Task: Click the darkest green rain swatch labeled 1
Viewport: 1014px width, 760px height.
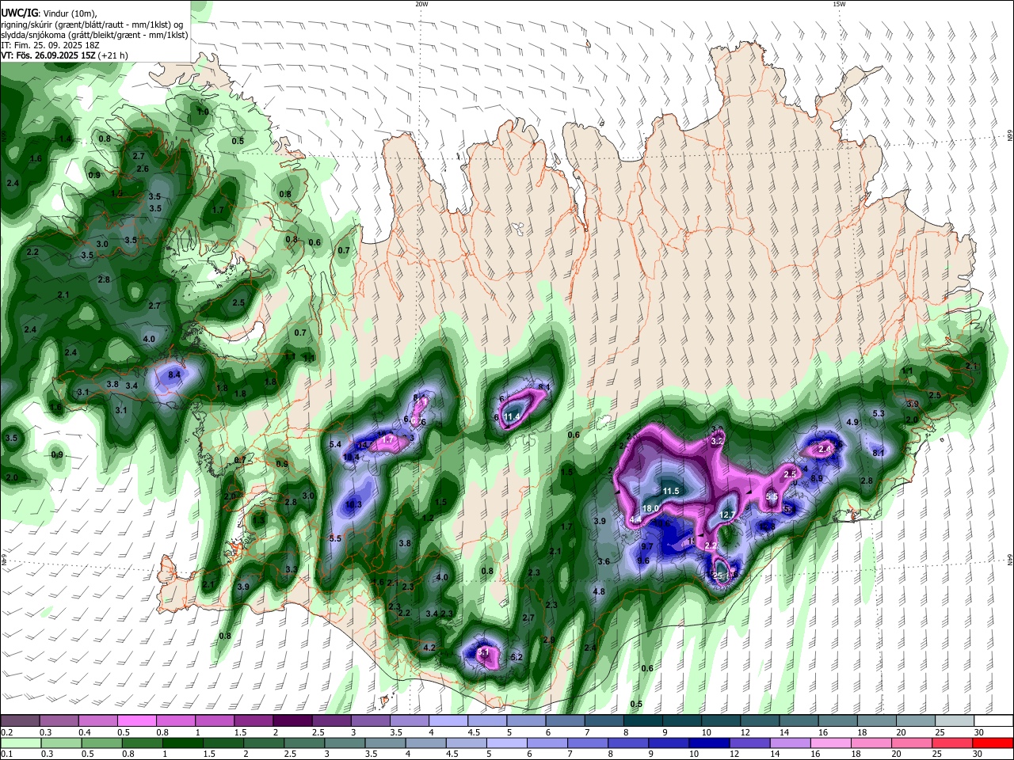Action: coord(185,743)
